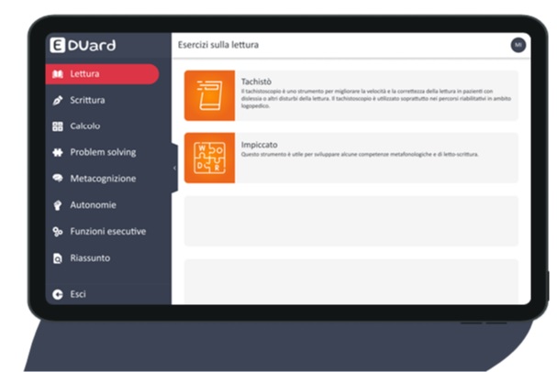Open the Scrittura menu section
The image size is (557, 372).
pos(87,101)
